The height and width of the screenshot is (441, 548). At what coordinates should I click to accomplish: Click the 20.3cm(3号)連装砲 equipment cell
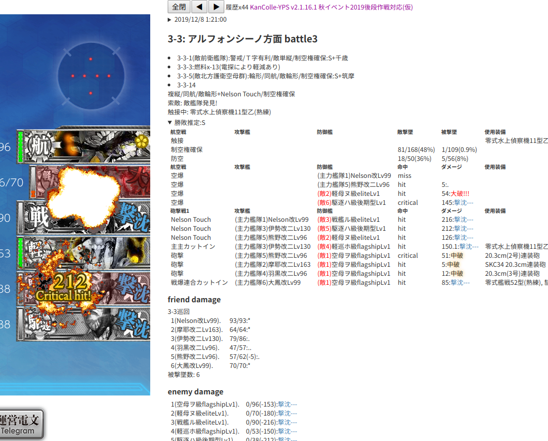tap(513, 274)
